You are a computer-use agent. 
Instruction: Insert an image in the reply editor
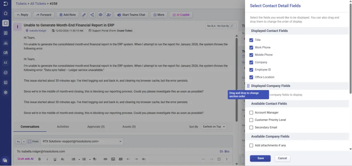click(113, 159)
